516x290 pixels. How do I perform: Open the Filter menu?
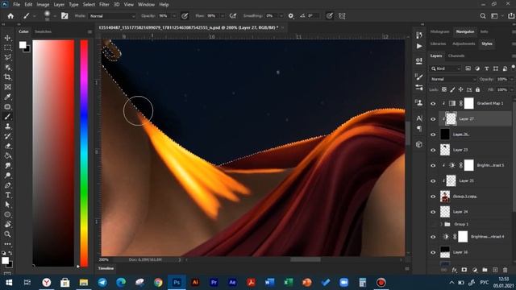pyautogui.click(x=104, y=5)
